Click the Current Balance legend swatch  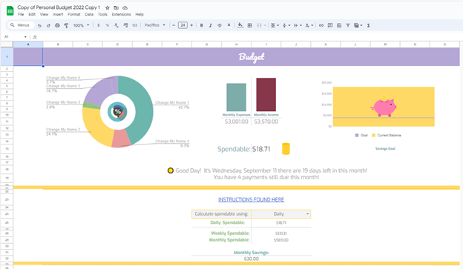tap(373, 136)
